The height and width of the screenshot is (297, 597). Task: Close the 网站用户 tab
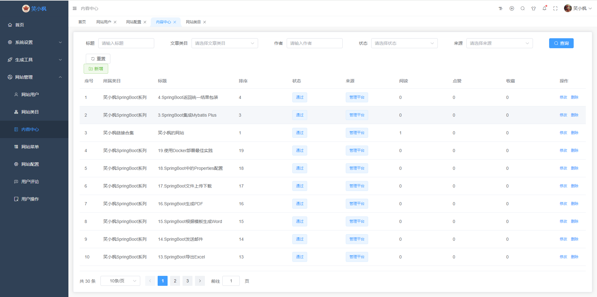pyautogui.click(x=115, y=22)
